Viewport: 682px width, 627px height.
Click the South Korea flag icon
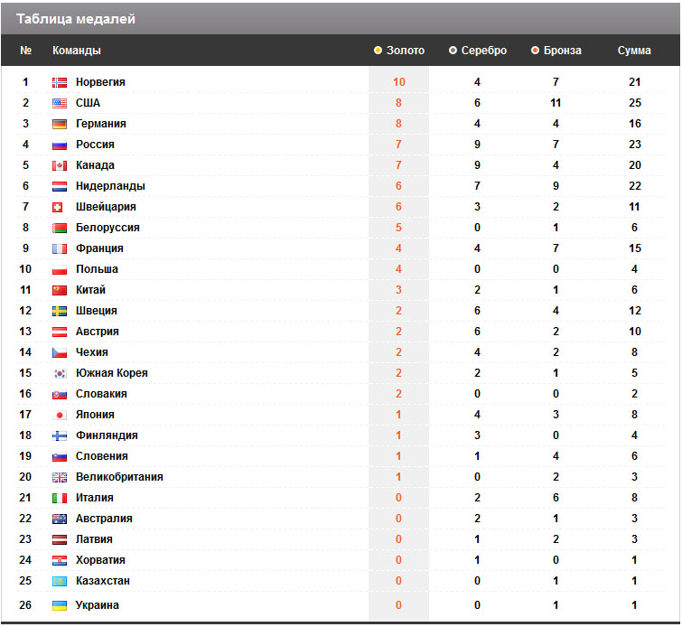point(60,373)
